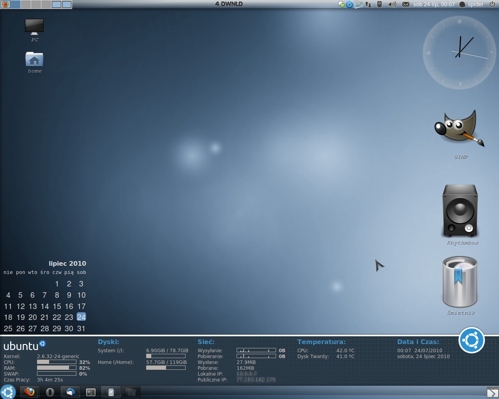This screenshot has width=499, height=399.
Task: Click CPU temperature 42.0 ºC
Action: [345, 350]
